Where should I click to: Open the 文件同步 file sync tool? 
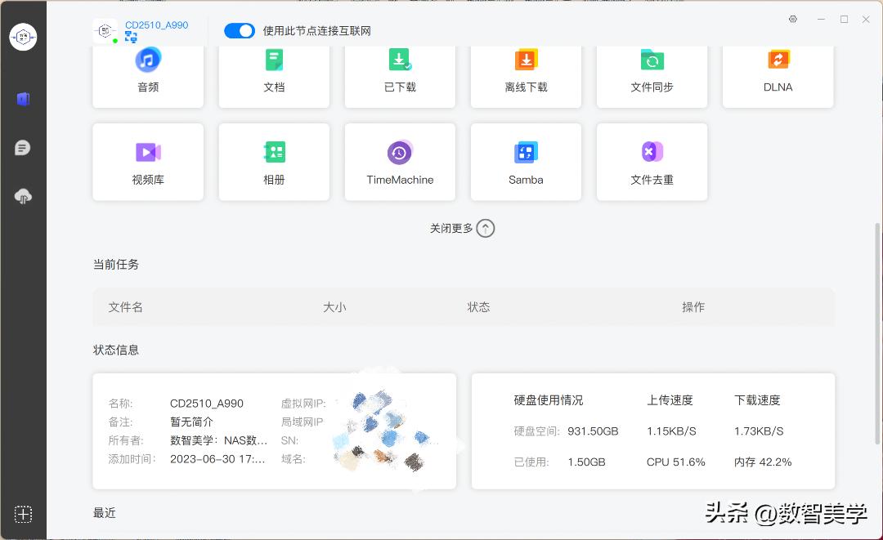point(652,72)
